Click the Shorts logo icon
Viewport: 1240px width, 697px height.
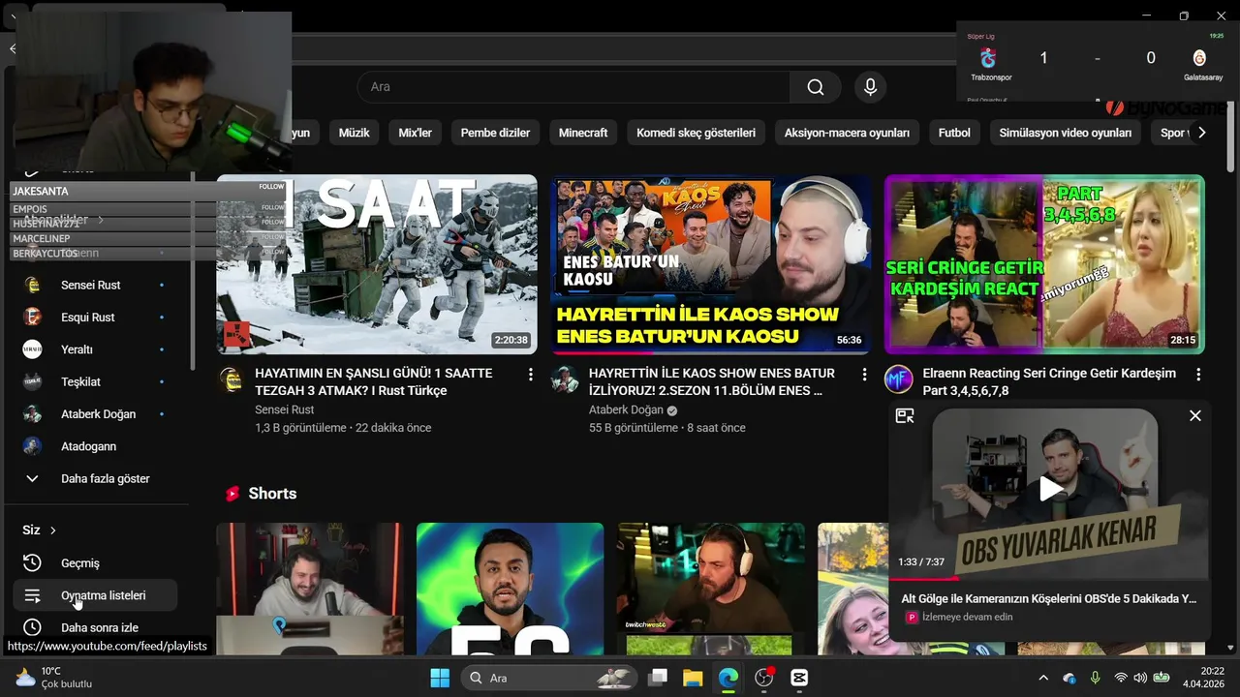(232, 494)
